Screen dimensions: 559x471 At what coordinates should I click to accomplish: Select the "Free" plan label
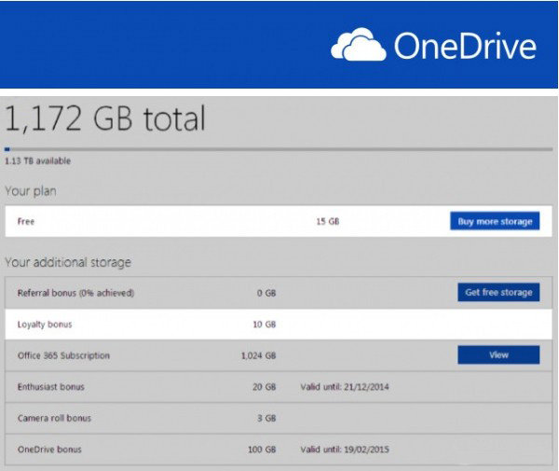[26, 221]
